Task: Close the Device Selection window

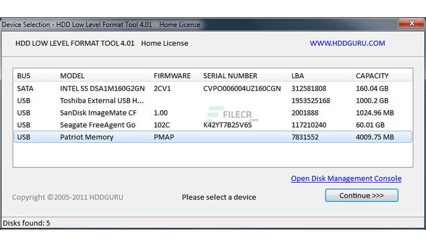Action: pos(411,23)
